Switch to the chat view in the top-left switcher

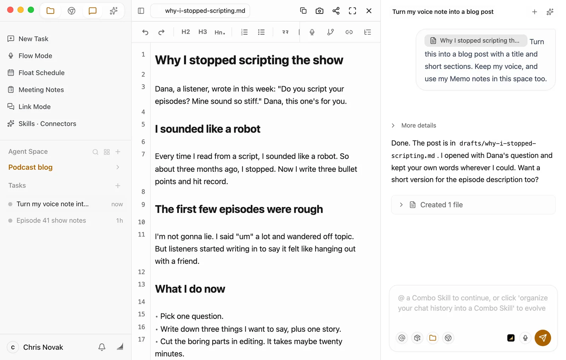point(93,11)
